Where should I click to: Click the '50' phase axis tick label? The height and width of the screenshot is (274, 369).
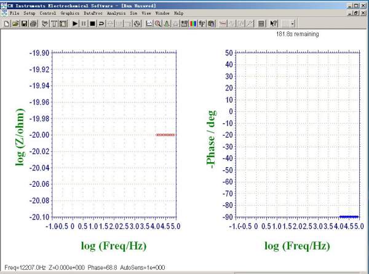click(x=229, y=53)
